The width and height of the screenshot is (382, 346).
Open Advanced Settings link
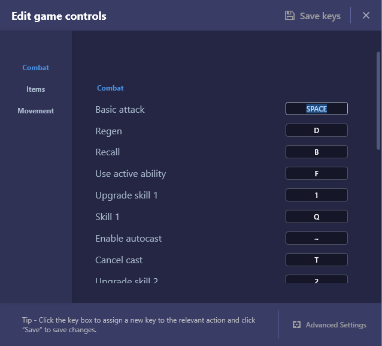pyautogui.click(x=336, y=325)
